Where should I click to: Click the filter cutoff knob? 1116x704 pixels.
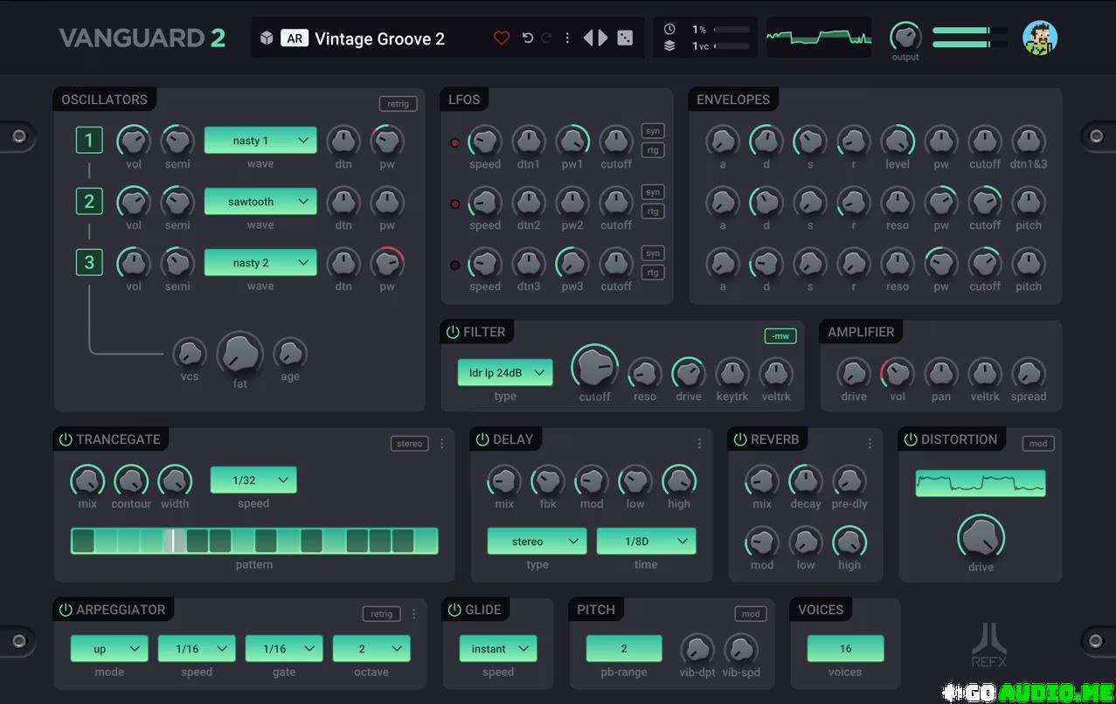[594, 366]
